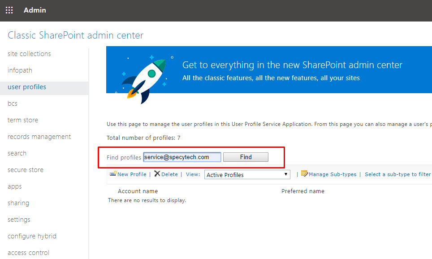Click the New Profile link
Image resolution: width=432 pixels, height=259 pixels.
[x=132, y=174]
